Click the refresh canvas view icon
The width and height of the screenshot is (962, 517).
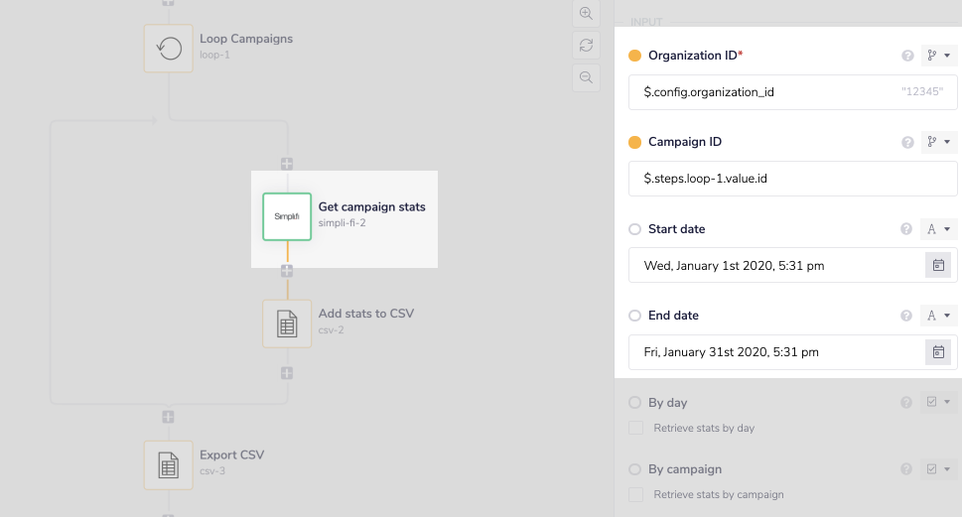[x=586, y=45]
